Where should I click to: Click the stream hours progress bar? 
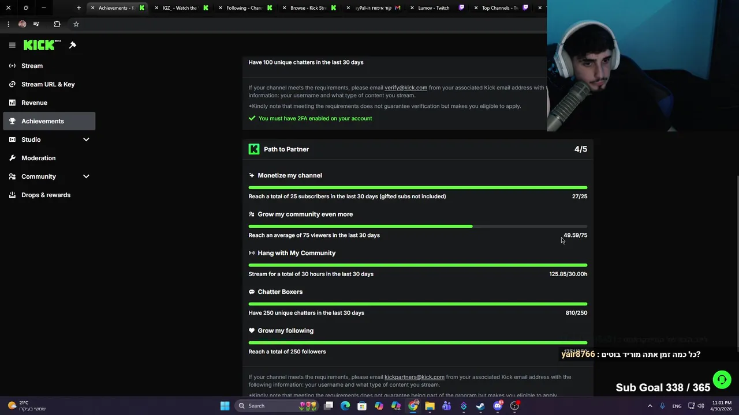[x=418, y=265]
